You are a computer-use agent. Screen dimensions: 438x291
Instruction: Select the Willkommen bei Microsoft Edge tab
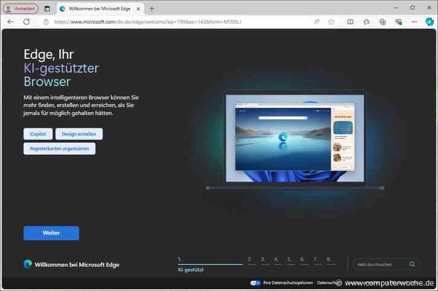coord(99,8)
